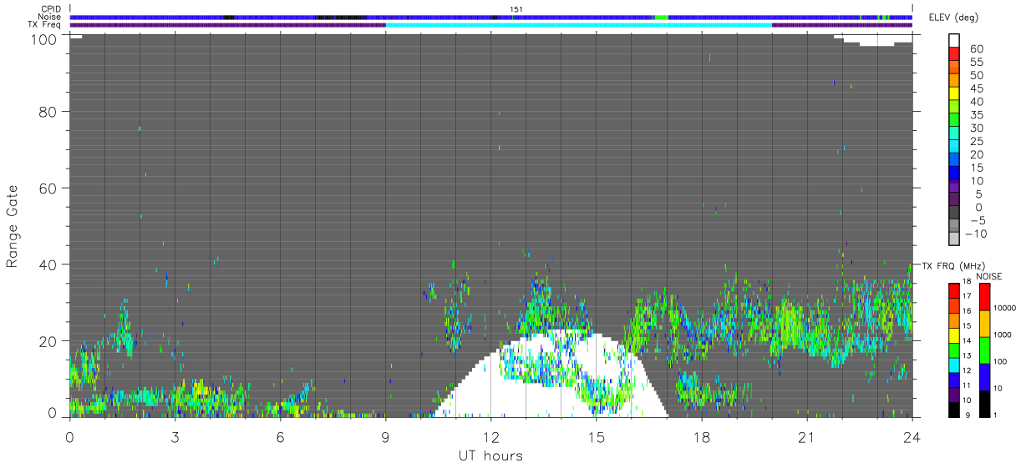Pick the lightest gray bottom ELEV swatch
Viewport: 1026px width, 473px height.
click(x=955, y=240)
